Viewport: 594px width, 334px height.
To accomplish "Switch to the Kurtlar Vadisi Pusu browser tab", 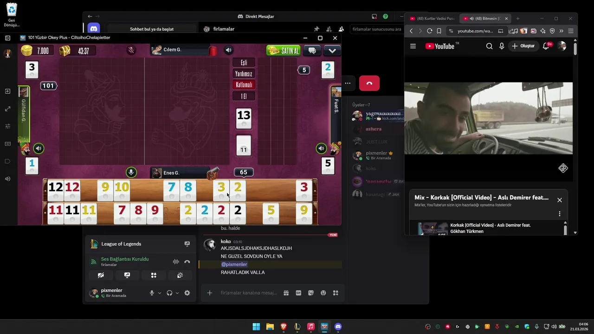I will coord(432,19).
